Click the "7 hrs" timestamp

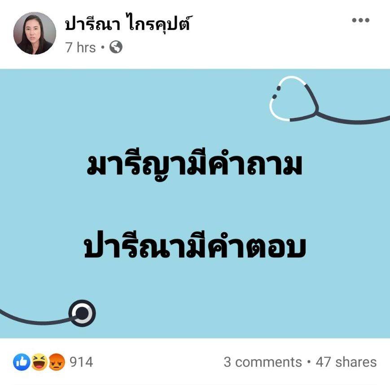[80, 47]
